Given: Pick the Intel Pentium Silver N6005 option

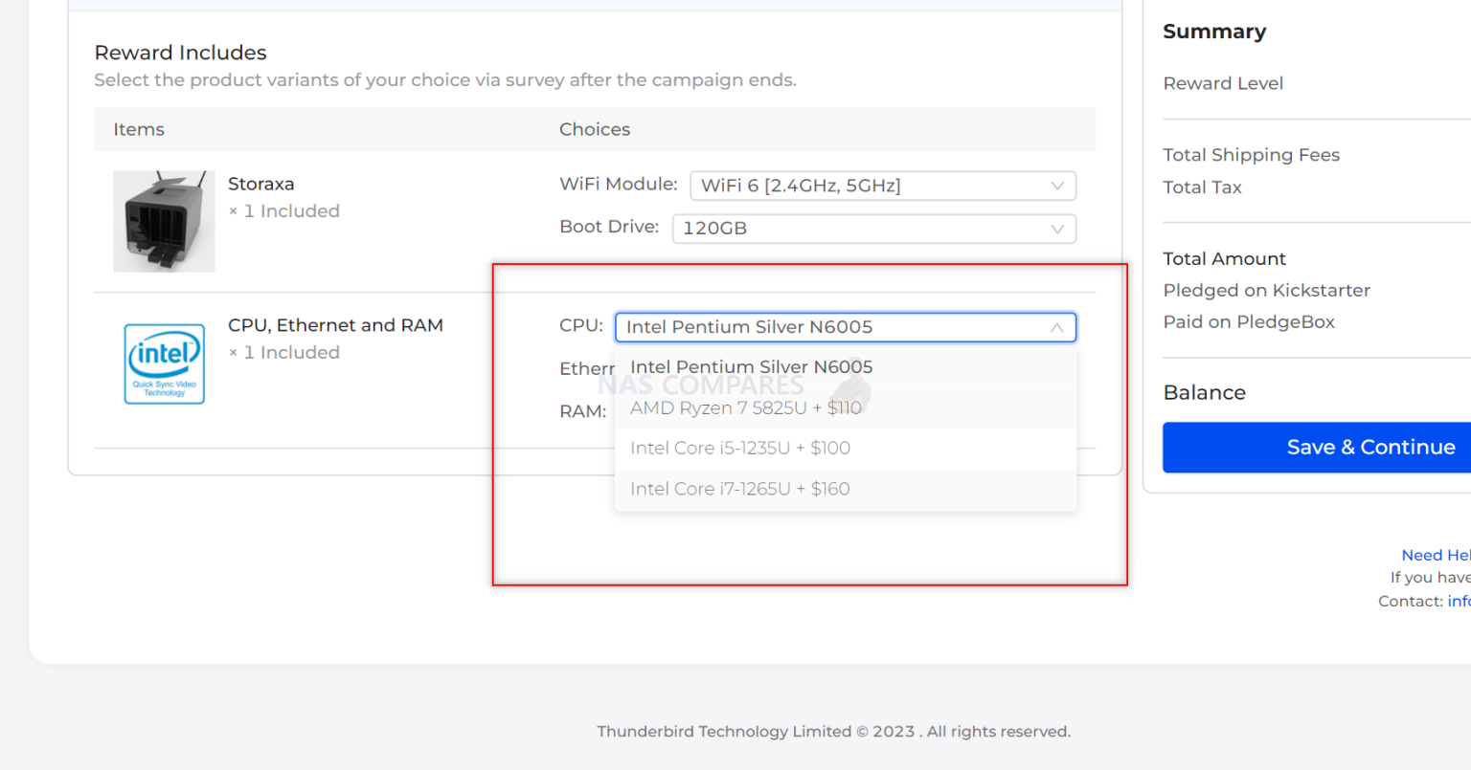Looking at the screenshot, I should pyautogui.click(x=751, y=366).
